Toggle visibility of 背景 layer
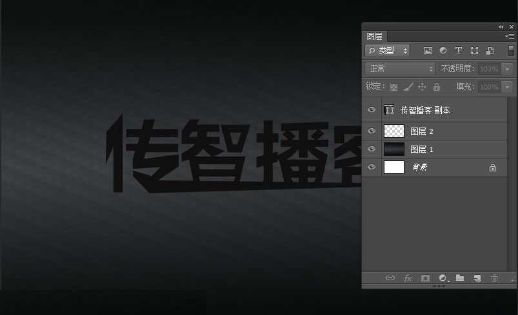Image resolution: width=518 pixels, height=315 pixels. click(372, 167)
